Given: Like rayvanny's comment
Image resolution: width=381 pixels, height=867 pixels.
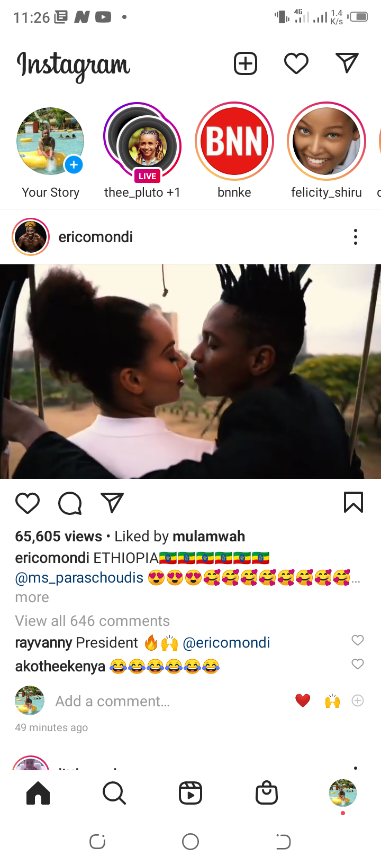Looking at the screenshot, I should [x=358, y=640].
